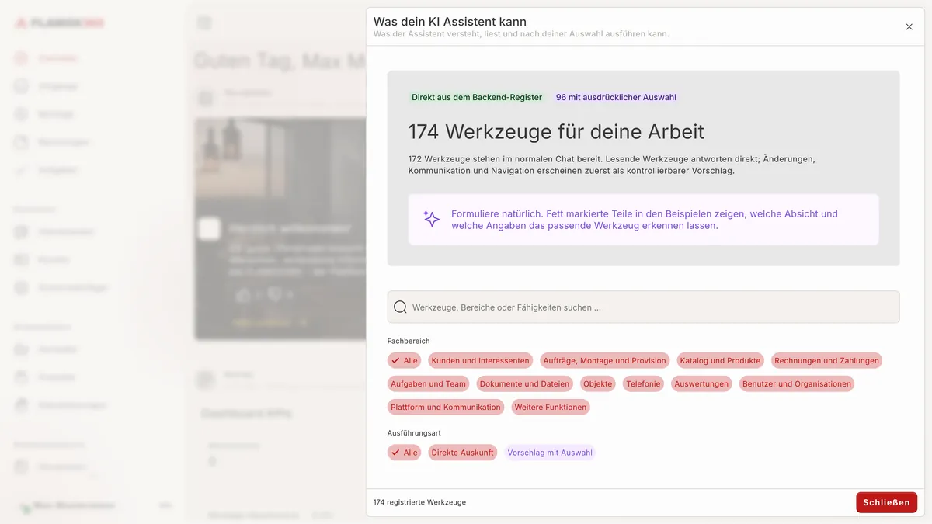
Task: Filter by Vorschlag mit Auswahl
Action: (550, 453)
